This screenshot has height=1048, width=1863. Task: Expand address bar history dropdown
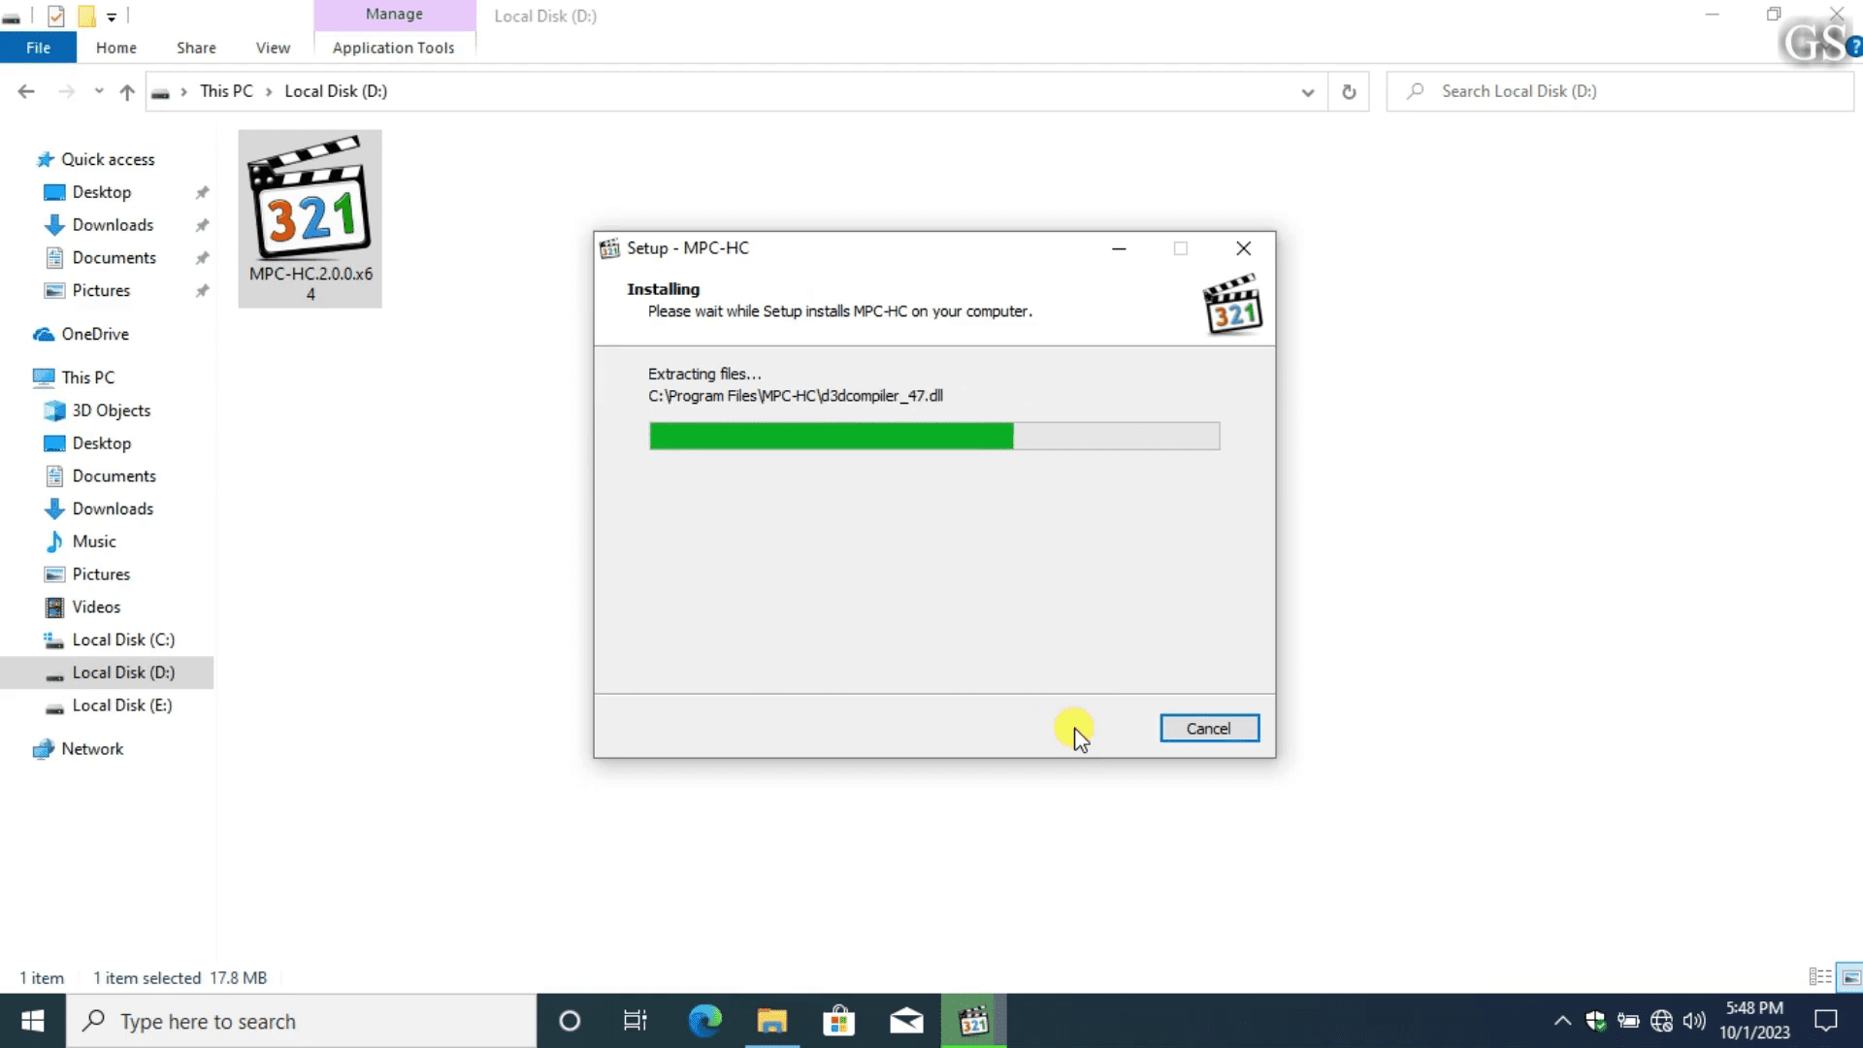click(x=1308, y=92)
